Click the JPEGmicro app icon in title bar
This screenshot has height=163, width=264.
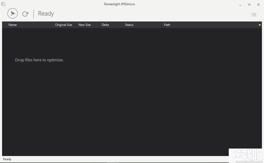(x=3, y=4)
